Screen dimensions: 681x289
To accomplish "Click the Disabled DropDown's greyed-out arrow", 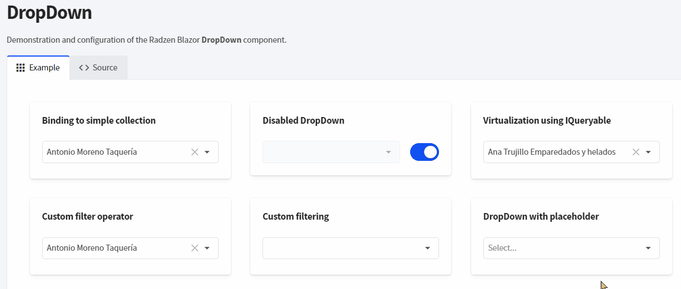I will pyautogui.click(x=389, y=152).
